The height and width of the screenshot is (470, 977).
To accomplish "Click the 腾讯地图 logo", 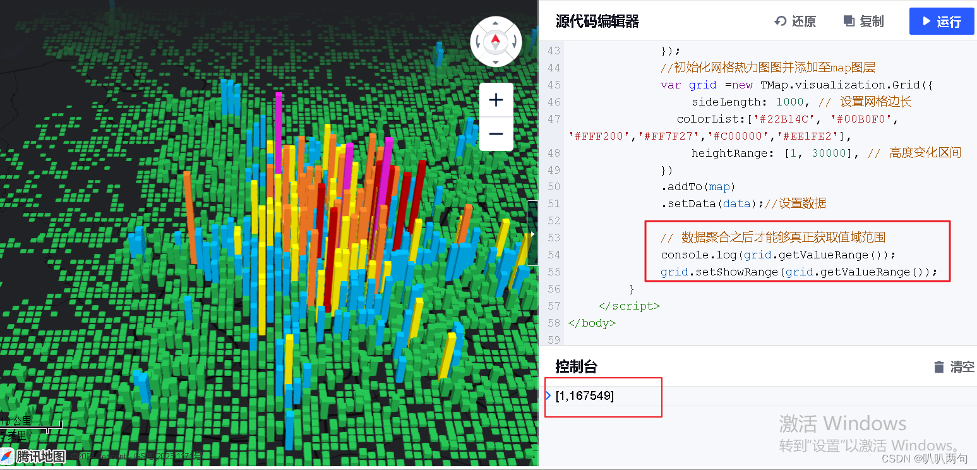I will click(33, 455).
